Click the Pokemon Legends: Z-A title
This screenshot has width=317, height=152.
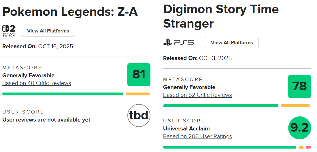[x=70, y=12]
